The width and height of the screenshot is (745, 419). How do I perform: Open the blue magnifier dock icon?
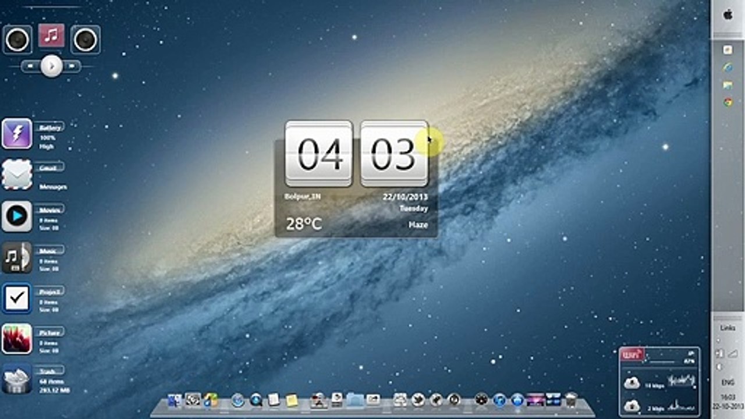click(x=256, y=400)
